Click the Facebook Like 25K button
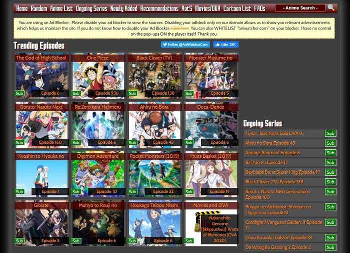This screenshot has height=253, width=350. click(226, 45)
